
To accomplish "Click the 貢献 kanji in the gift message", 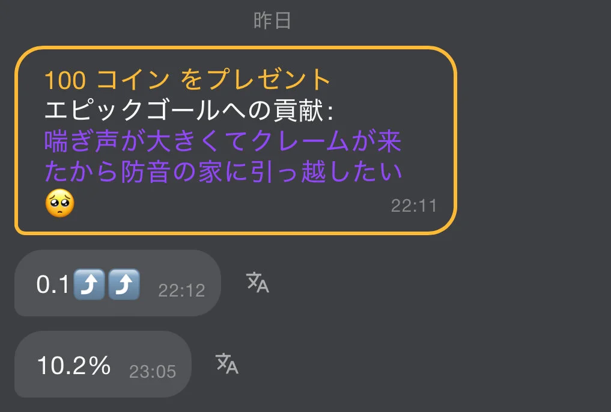I will pyautogui.click(x=299, y=110).
